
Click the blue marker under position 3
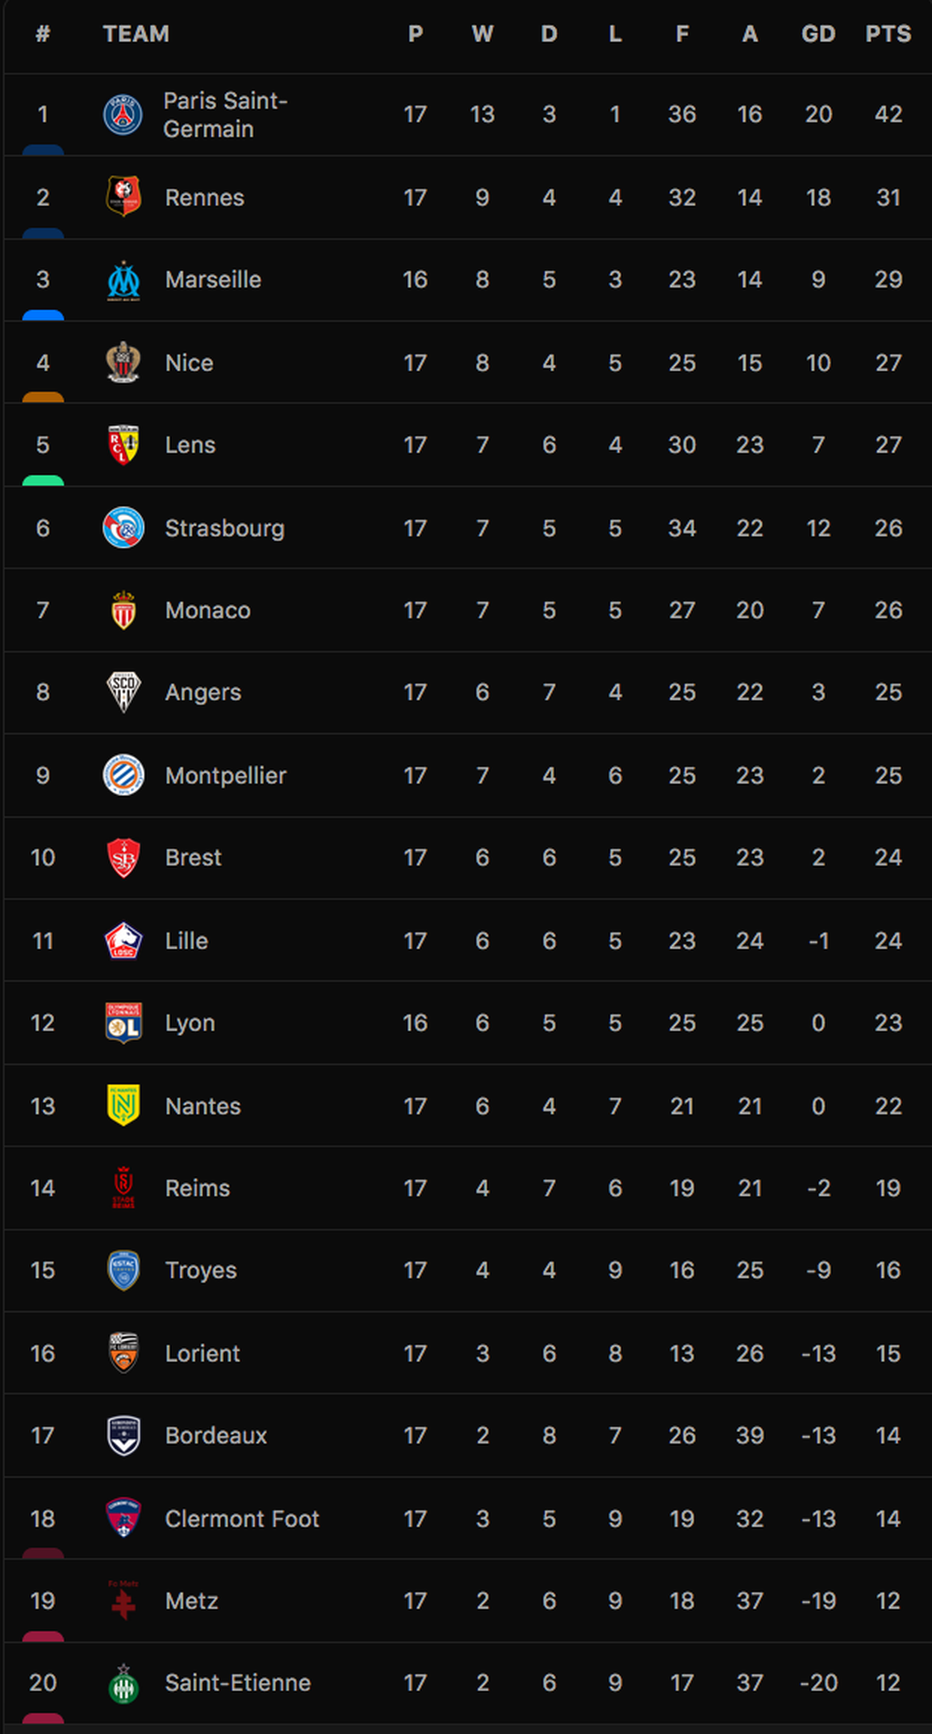43,315
